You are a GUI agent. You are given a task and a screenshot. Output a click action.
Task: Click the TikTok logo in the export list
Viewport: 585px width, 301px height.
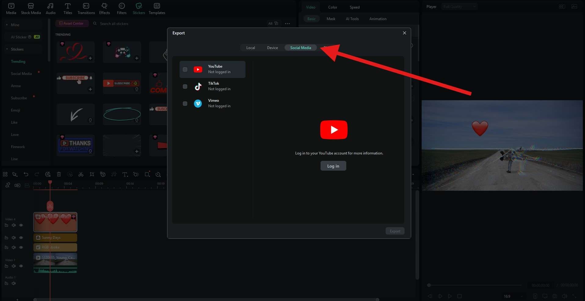coord(198,87)
